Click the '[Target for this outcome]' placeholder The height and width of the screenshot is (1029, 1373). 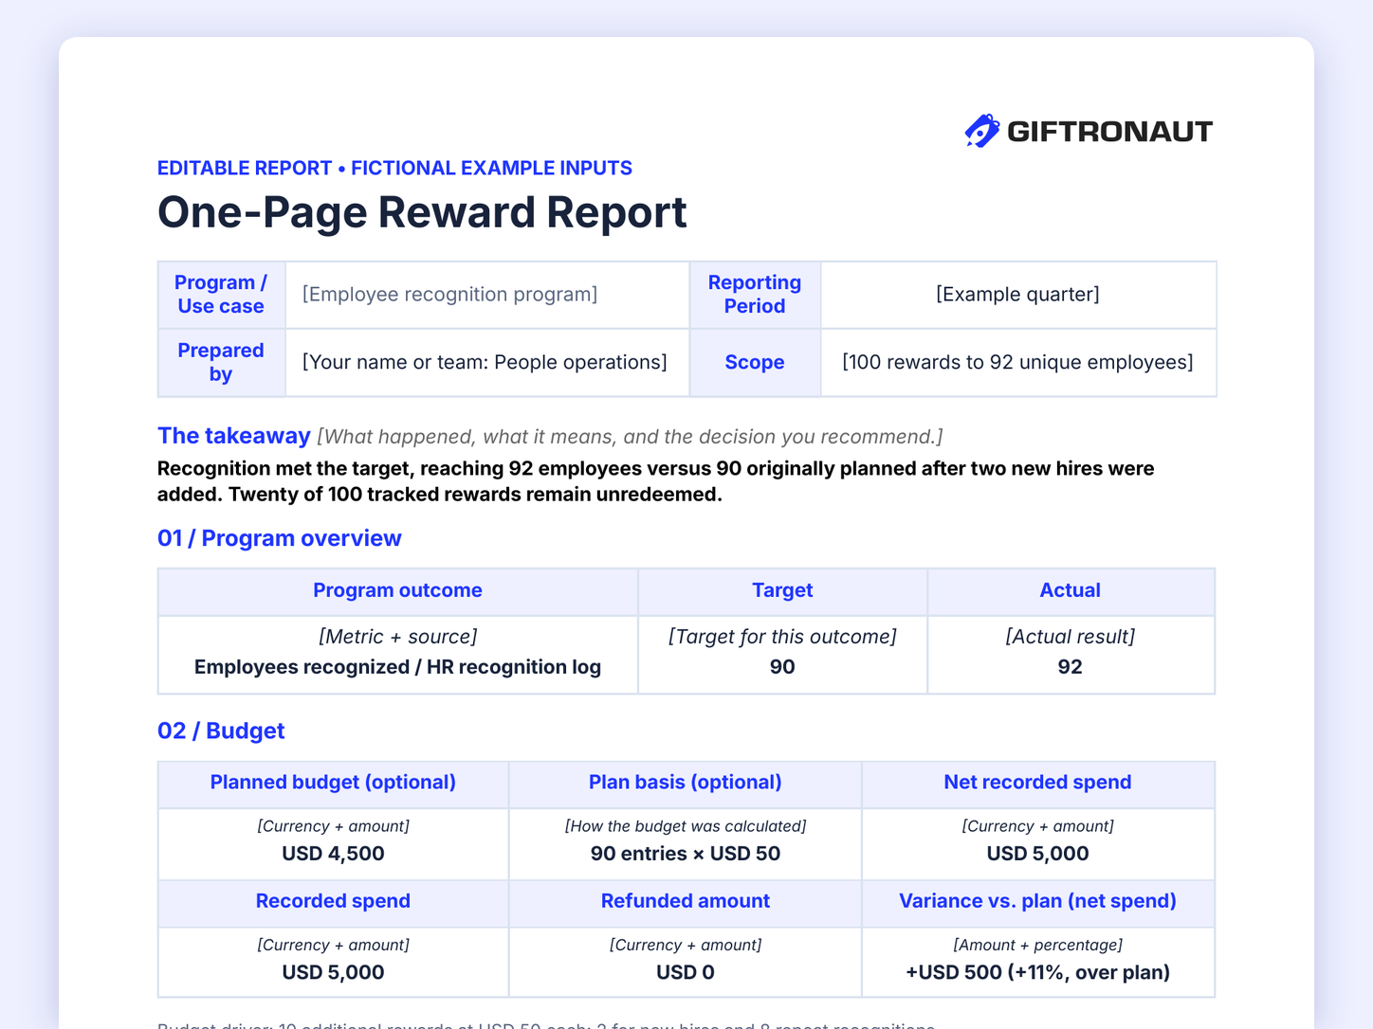click(782, 637)
